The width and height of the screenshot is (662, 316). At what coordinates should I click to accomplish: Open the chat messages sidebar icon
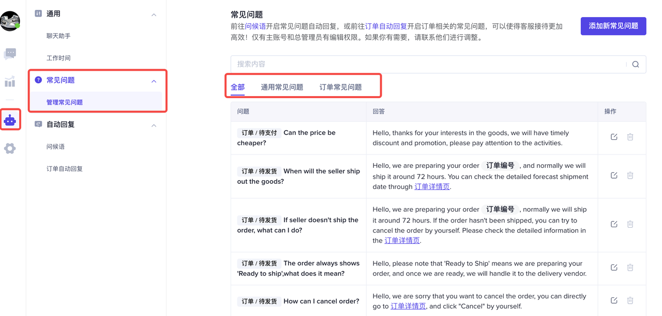pyautogui.click(x=10, y=54)
